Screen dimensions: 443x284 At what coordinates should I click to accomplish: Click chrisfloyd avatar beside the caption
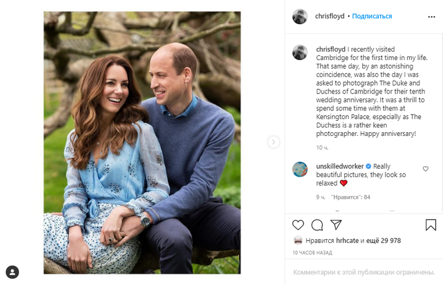[300, 53]
